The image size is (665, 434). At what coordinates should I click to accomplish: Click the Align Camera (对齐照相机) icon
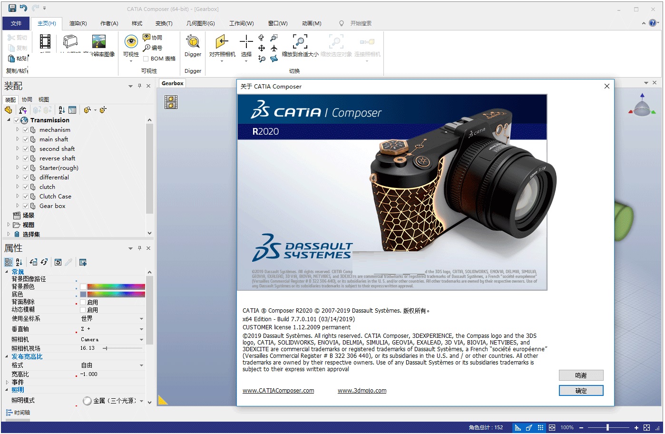pos(222,42)
